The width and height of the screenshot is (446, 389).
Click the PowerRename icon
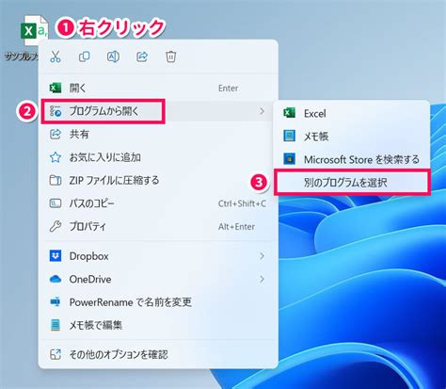[x=56, y=302]
